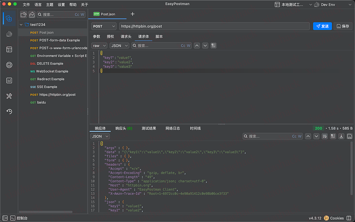Open the Cookies manager at bottom right
This screenshot has height=222, width=355.
click(x=337, y=218)
